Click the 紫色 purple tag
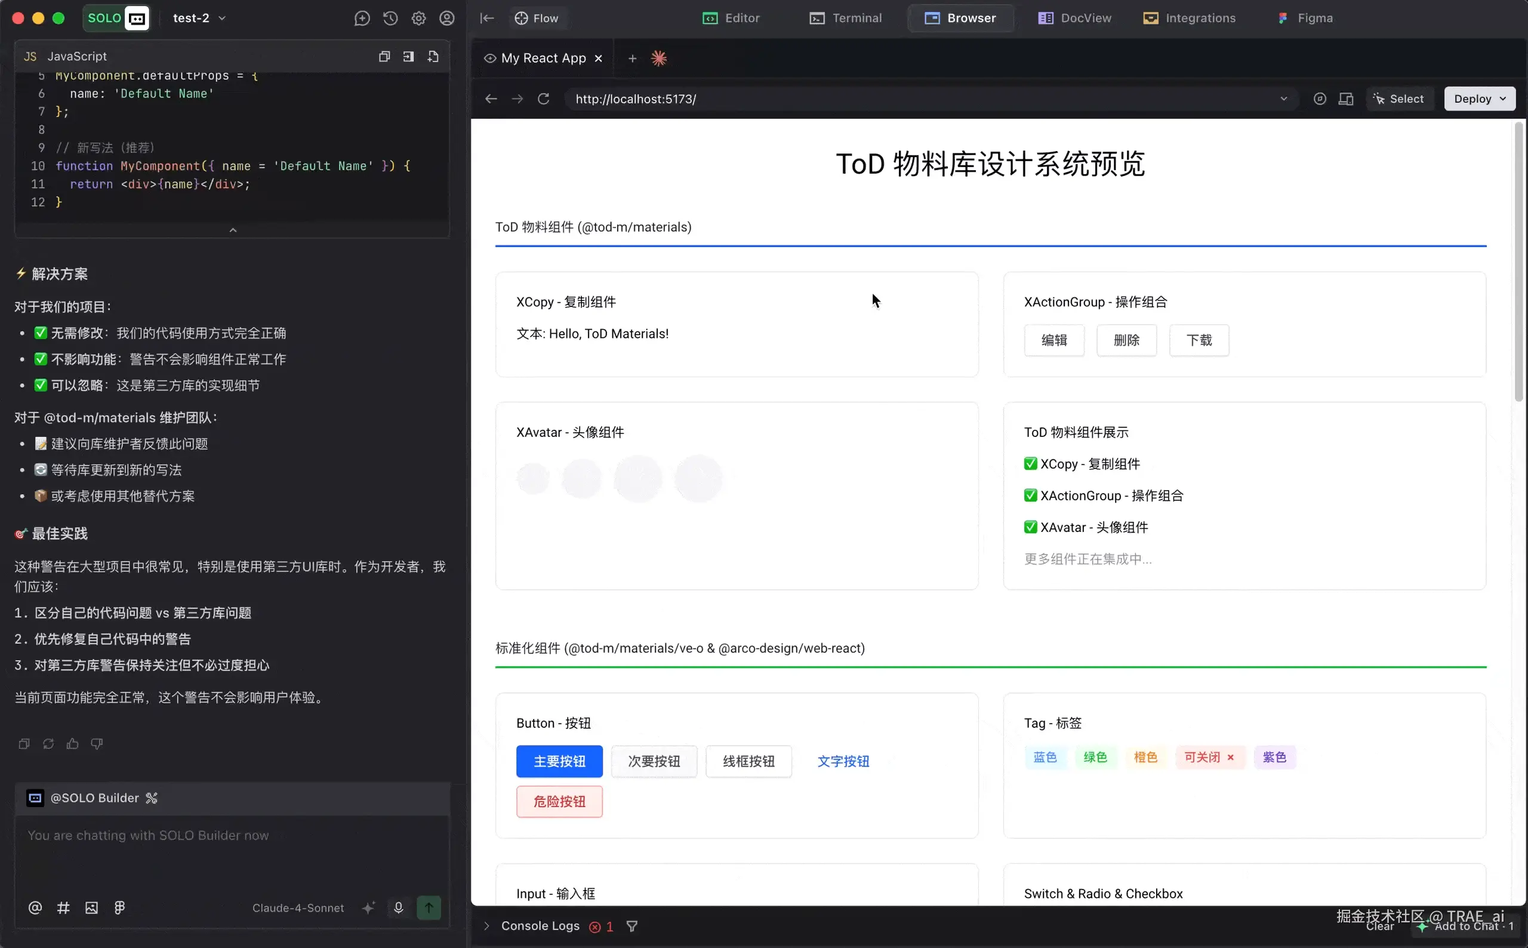Viewport: 1528px width, 948px height. pos(1274,758)
